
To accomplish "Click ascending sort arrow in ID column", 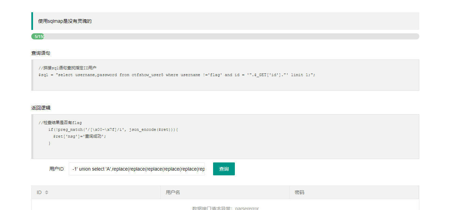I will tap(47, 191).
